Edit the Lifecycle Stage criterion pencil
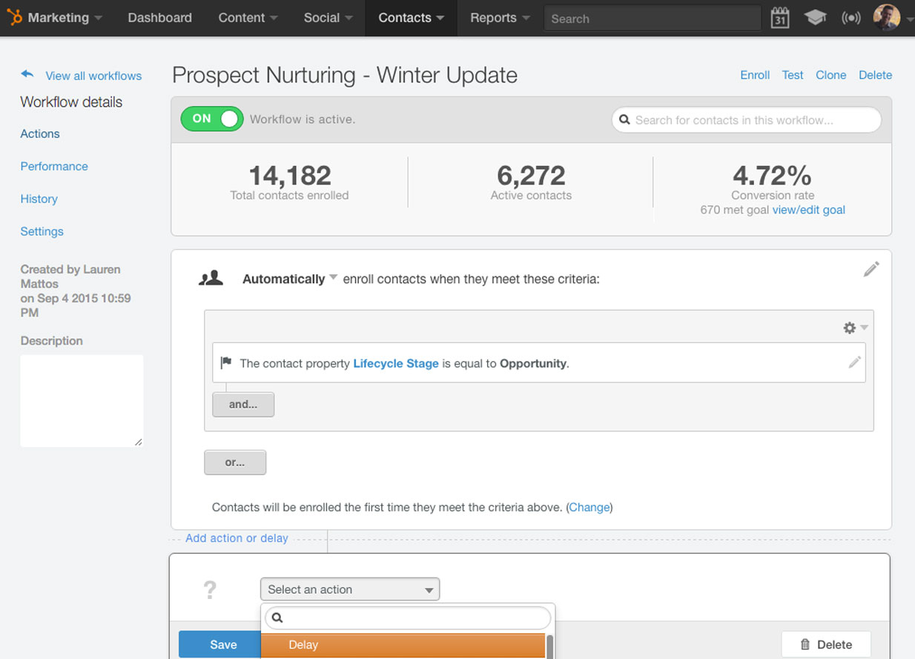The width and height of the screenshot is (915, 659). click(x=855, y=362)
